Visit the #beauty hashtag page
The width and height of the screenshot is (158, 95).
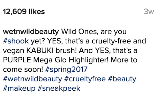[122, 79]
